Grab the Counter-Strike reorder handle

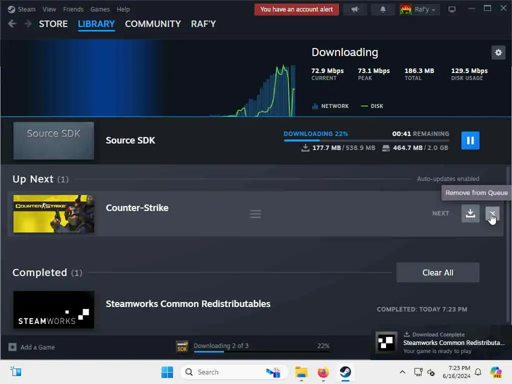255,214
